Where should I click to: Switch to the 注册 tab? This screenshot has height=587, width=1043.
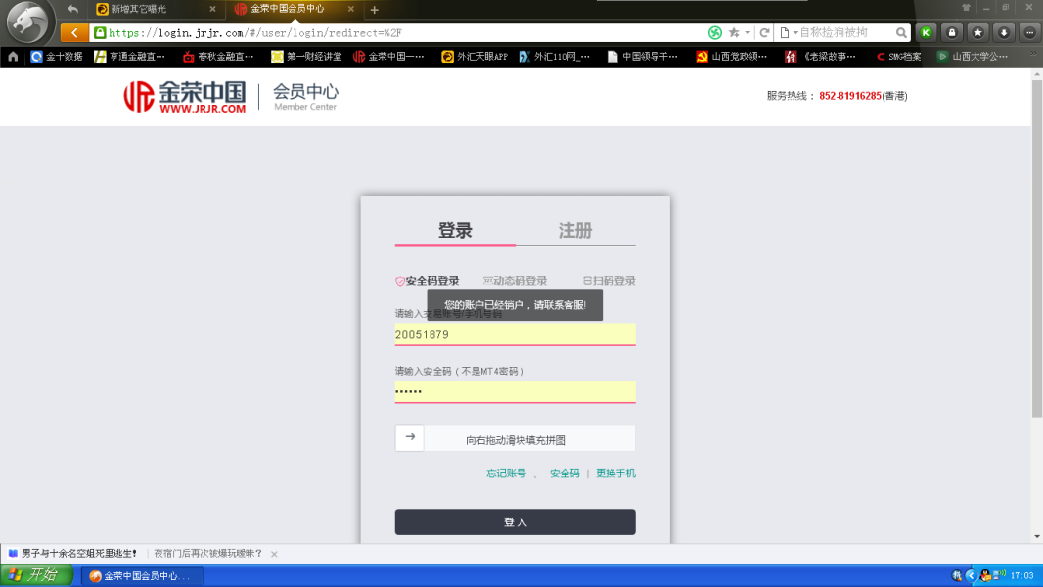tap(575, 231)
